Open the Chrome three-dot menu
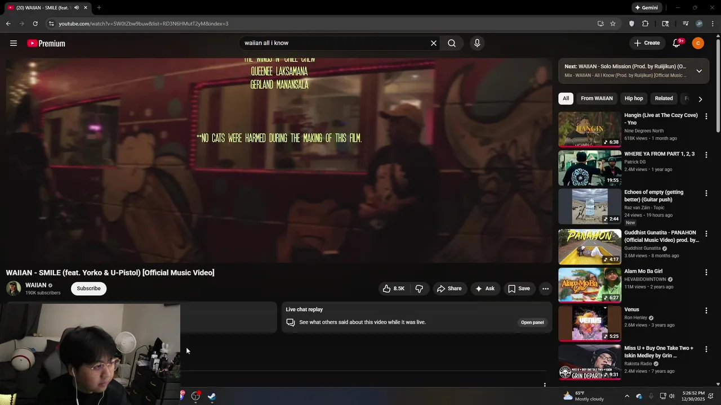 pos(713,24)
